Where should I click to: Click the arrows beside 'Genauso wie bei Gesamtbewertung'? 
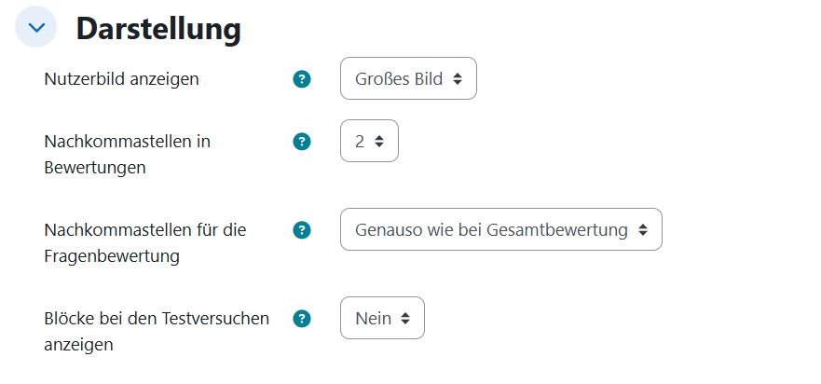pyautogui.click(x=643, y=230)
